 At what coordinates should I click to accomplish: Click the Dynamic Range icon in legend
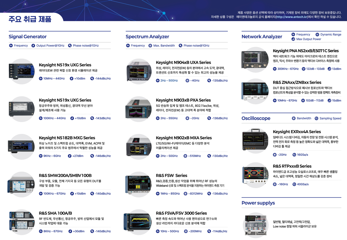tap(317, 35)
